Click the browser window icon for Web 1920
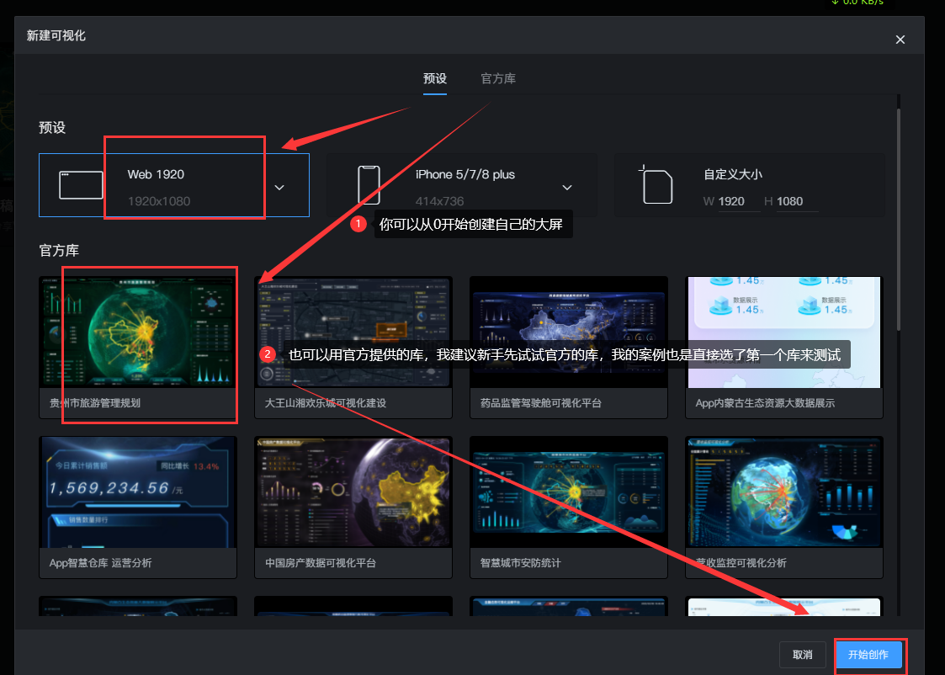The image size is (945, 675). click(x=81, y=185)
